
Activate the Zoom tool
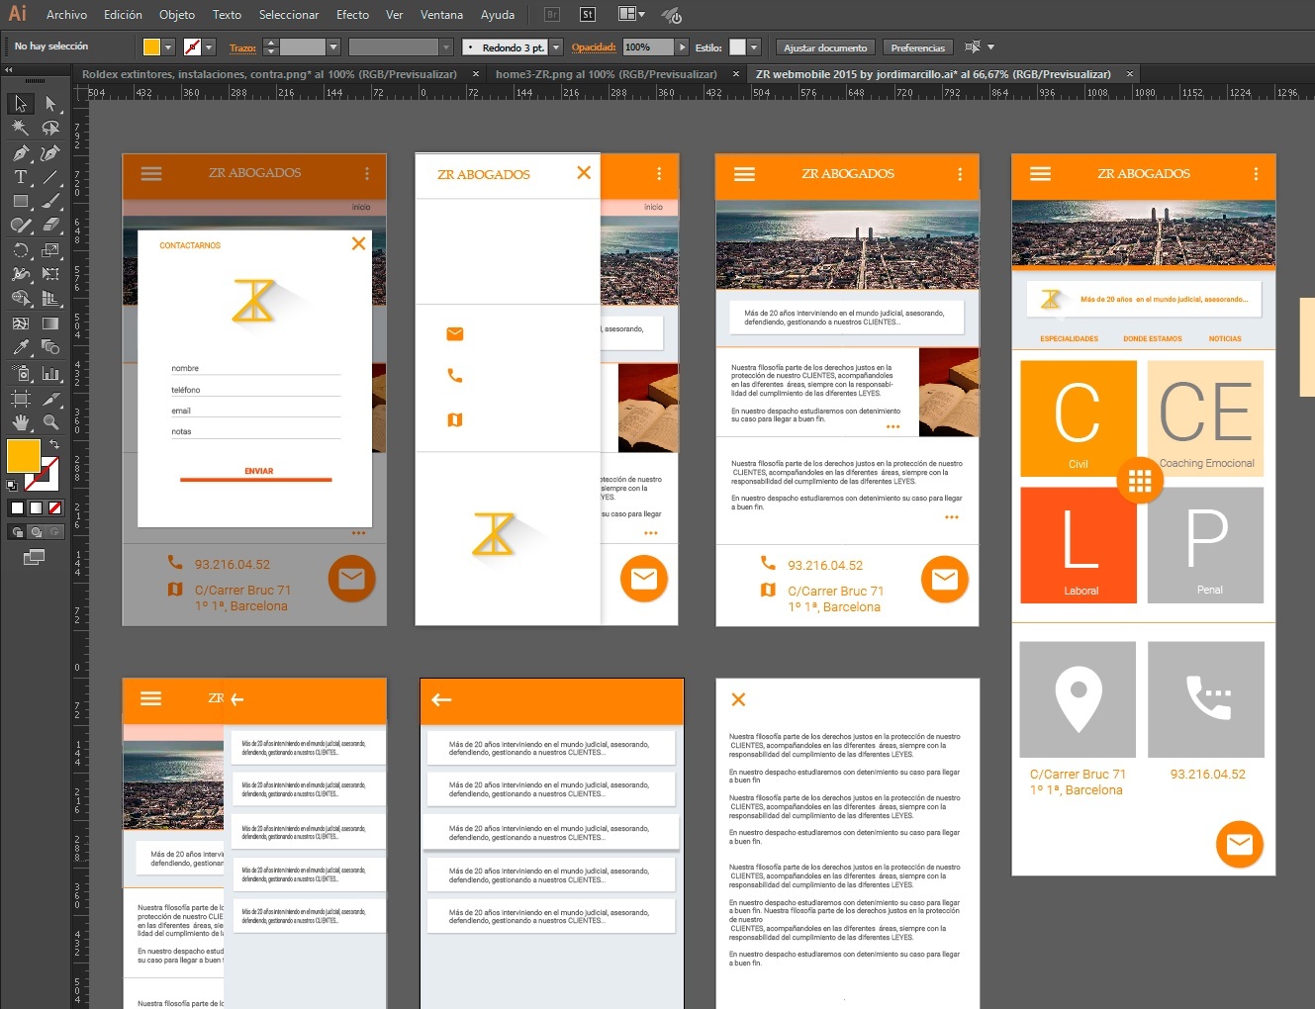coord(50,422)
